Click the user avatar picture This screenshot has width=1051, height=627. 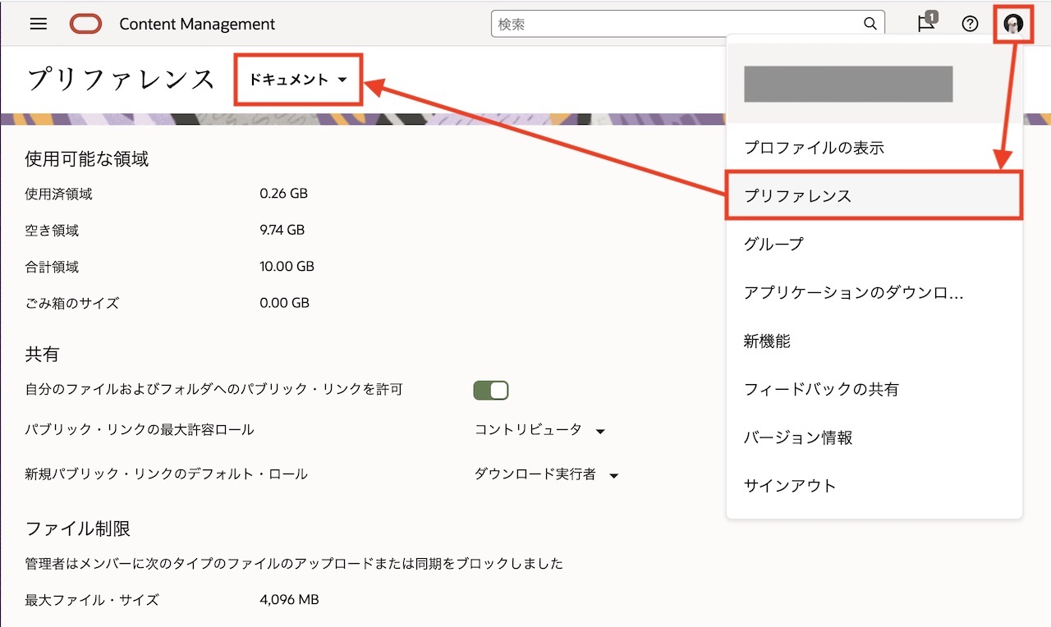[1013, 24]
